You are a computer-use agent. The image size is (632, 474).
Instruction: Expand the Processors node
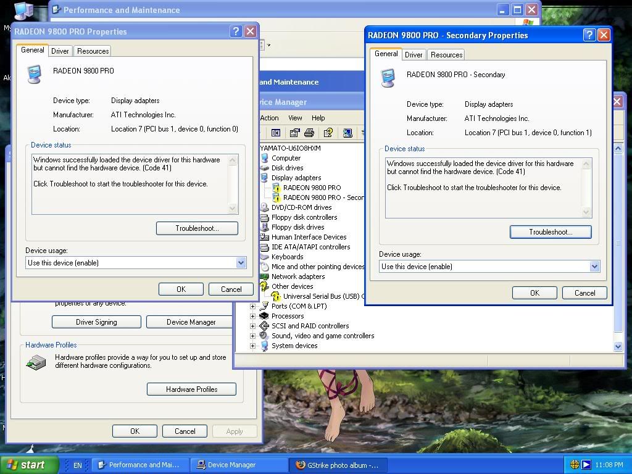pyautogui.click(x=252, y=316)
